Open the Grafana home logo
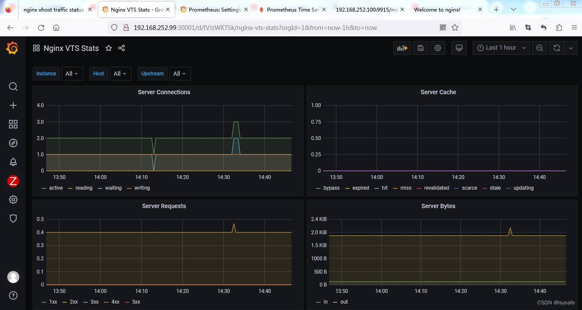 tap(12, 48)
